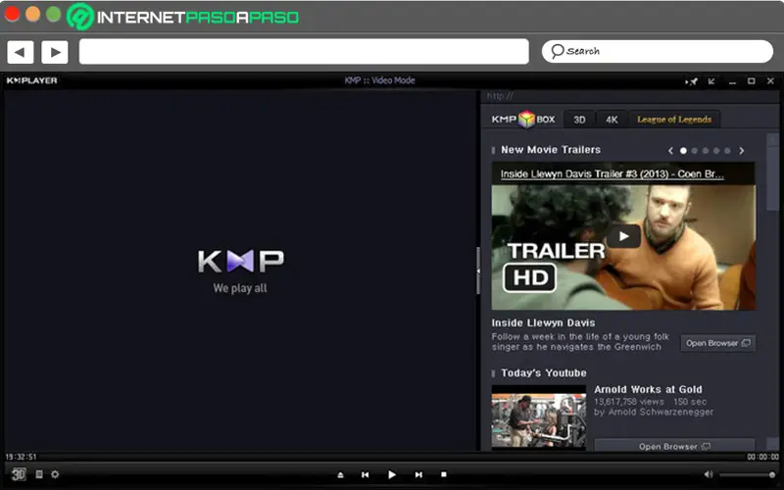The height and width of the screenshot is (490, 784).
Task: Click the 00:00:00 duration display
Action: click(763, 457)
